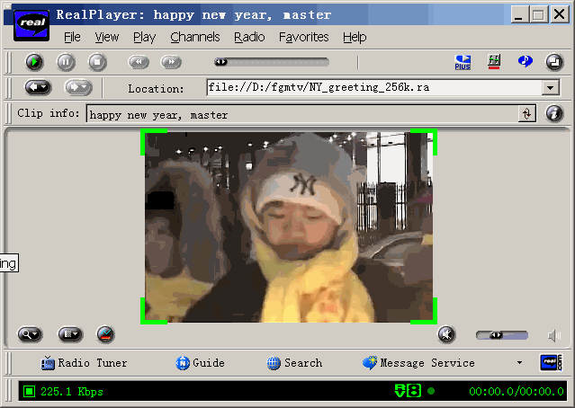
Task: Click the rewind button
Action: coord(139,62)
